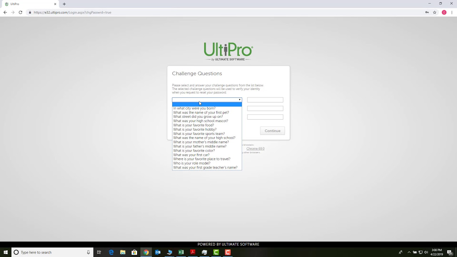Go back with browser back arrow
The image size is (457, 257).
coord(5,12)
